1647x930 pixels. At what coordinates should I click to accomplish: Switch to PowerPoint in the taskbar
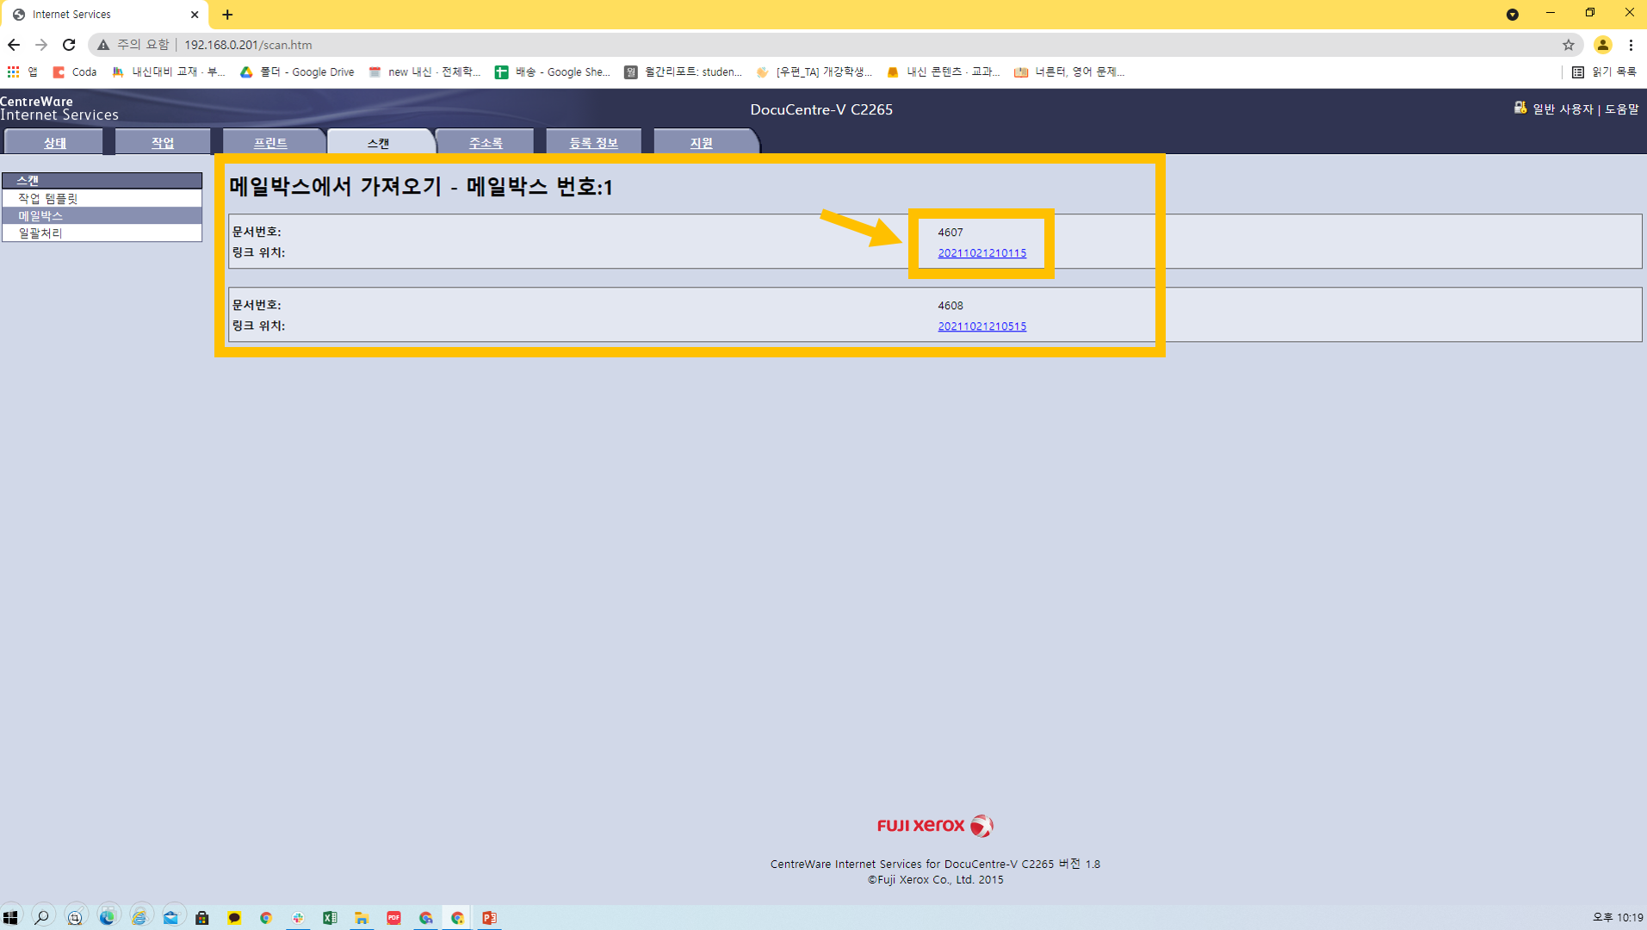(x=489, y=917)
